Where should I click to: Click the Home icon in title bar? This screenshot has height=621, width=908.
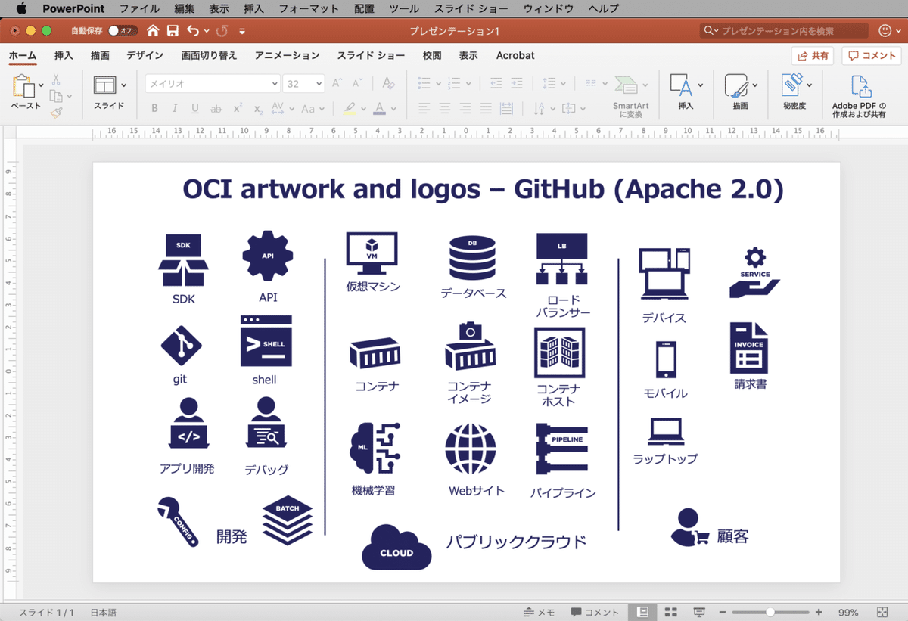point(154,31)
